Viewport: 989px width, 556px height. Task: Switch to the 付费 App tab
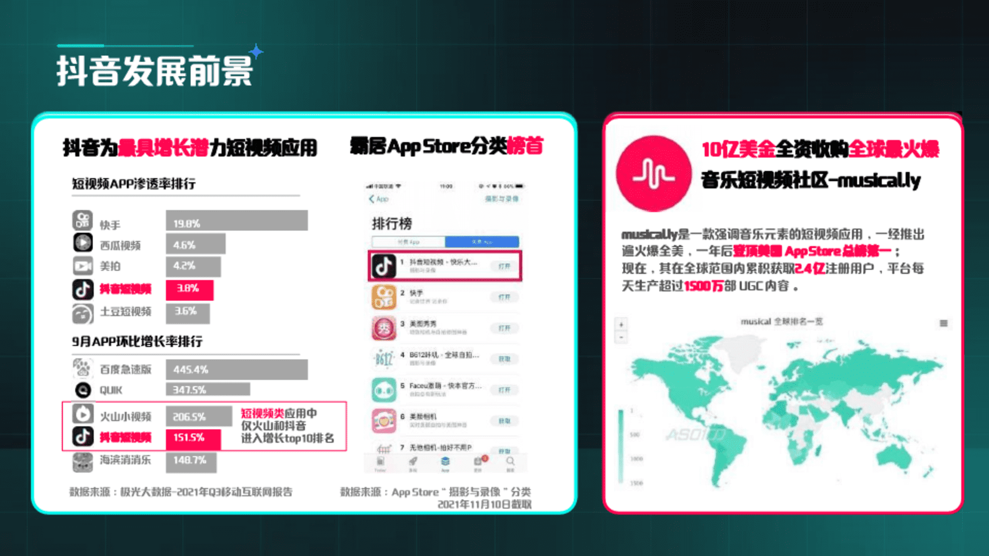pos(408,241)
